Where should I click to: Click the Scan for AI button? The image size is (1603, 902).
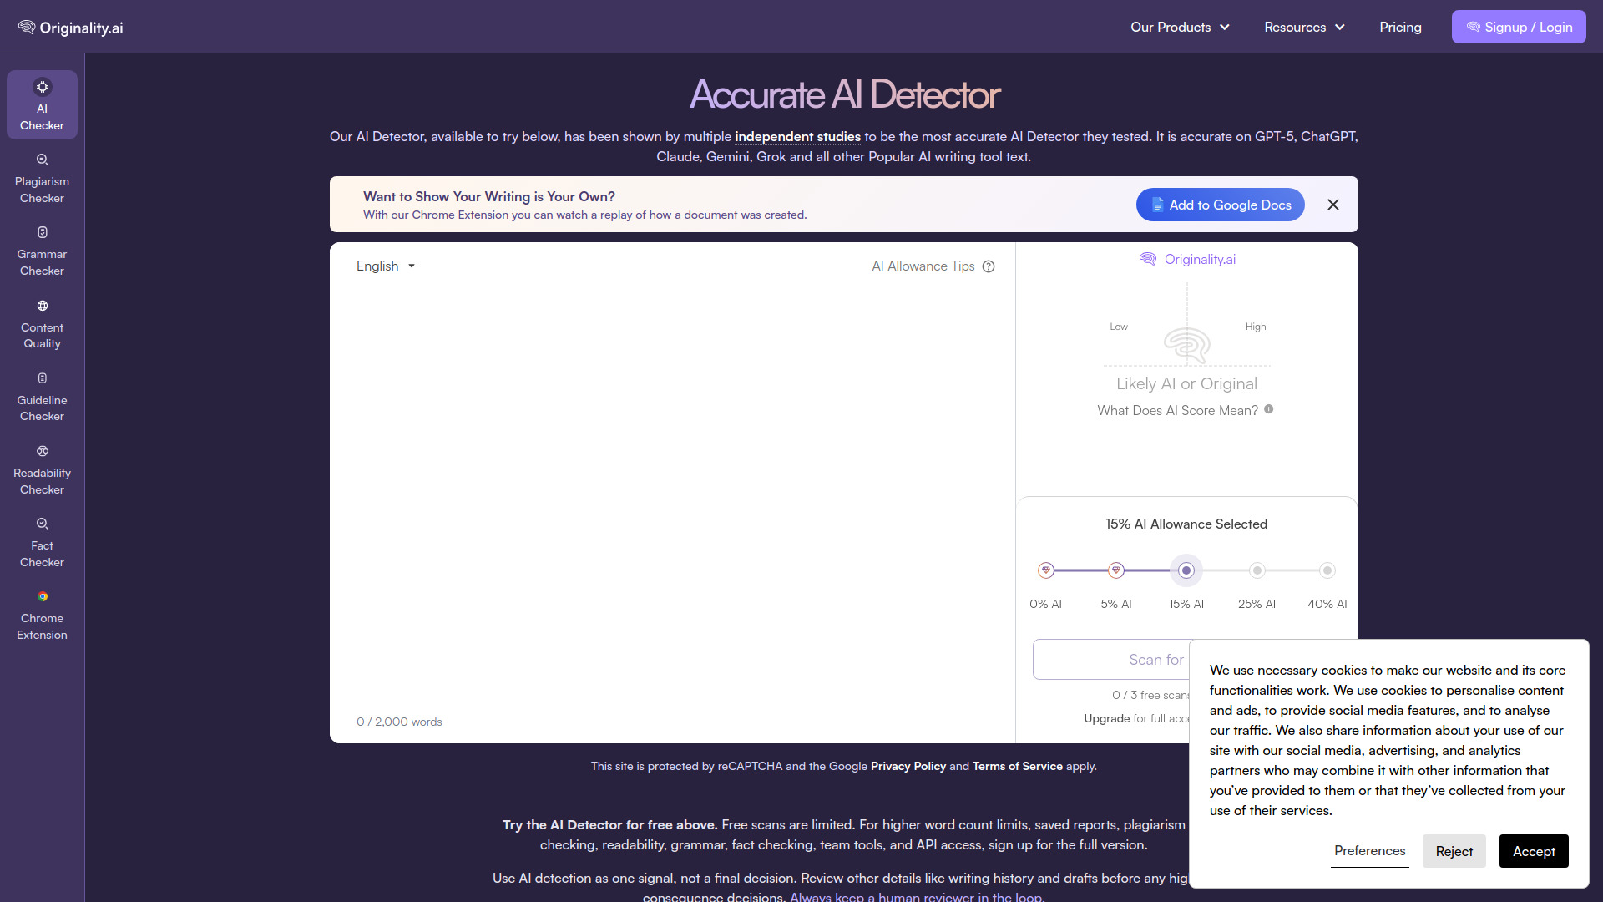coord(1111,660)
